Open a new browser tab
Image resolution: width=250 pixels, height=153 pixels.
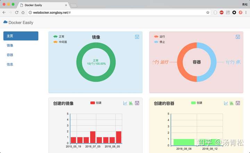click(x=74, y=6)
